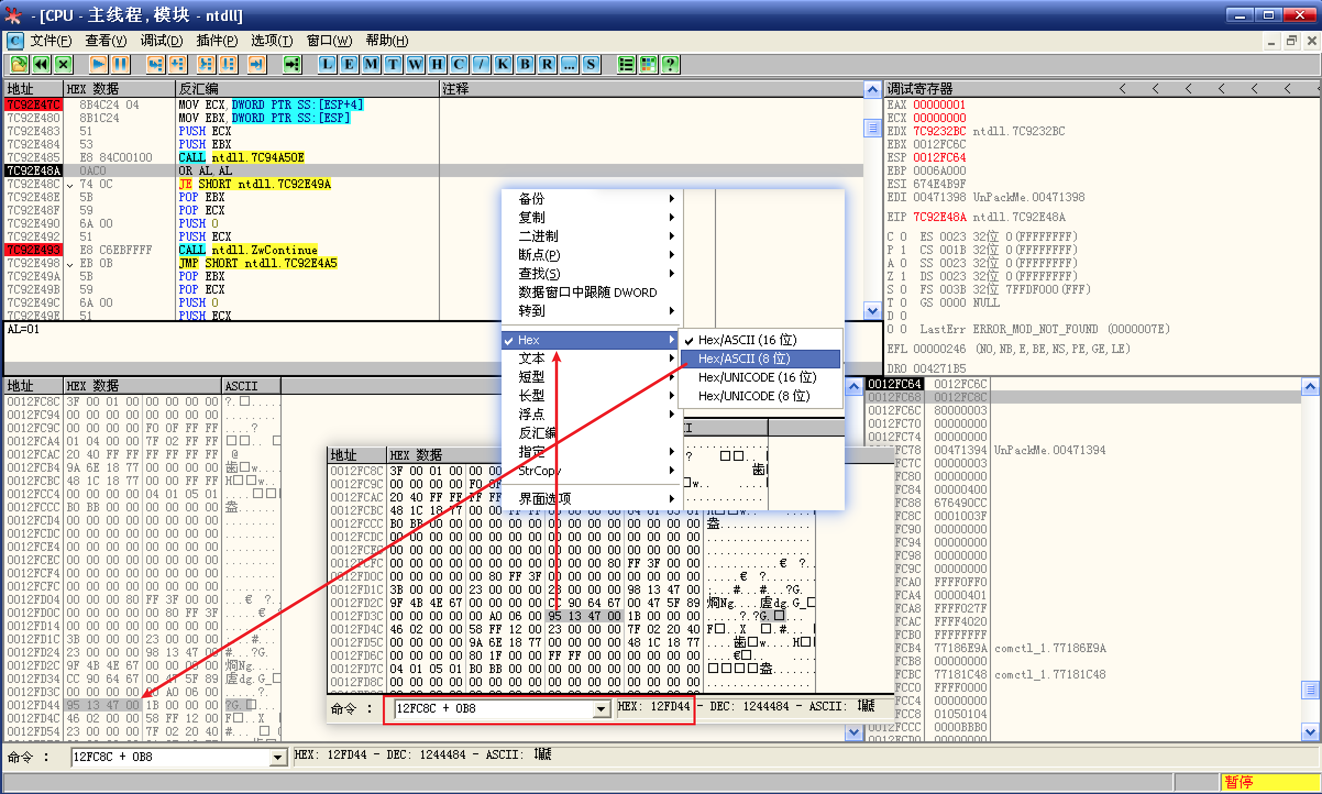Show the Breakpoints B window icon
This screenshot has height=794, width=1322.
click(525, 64)
